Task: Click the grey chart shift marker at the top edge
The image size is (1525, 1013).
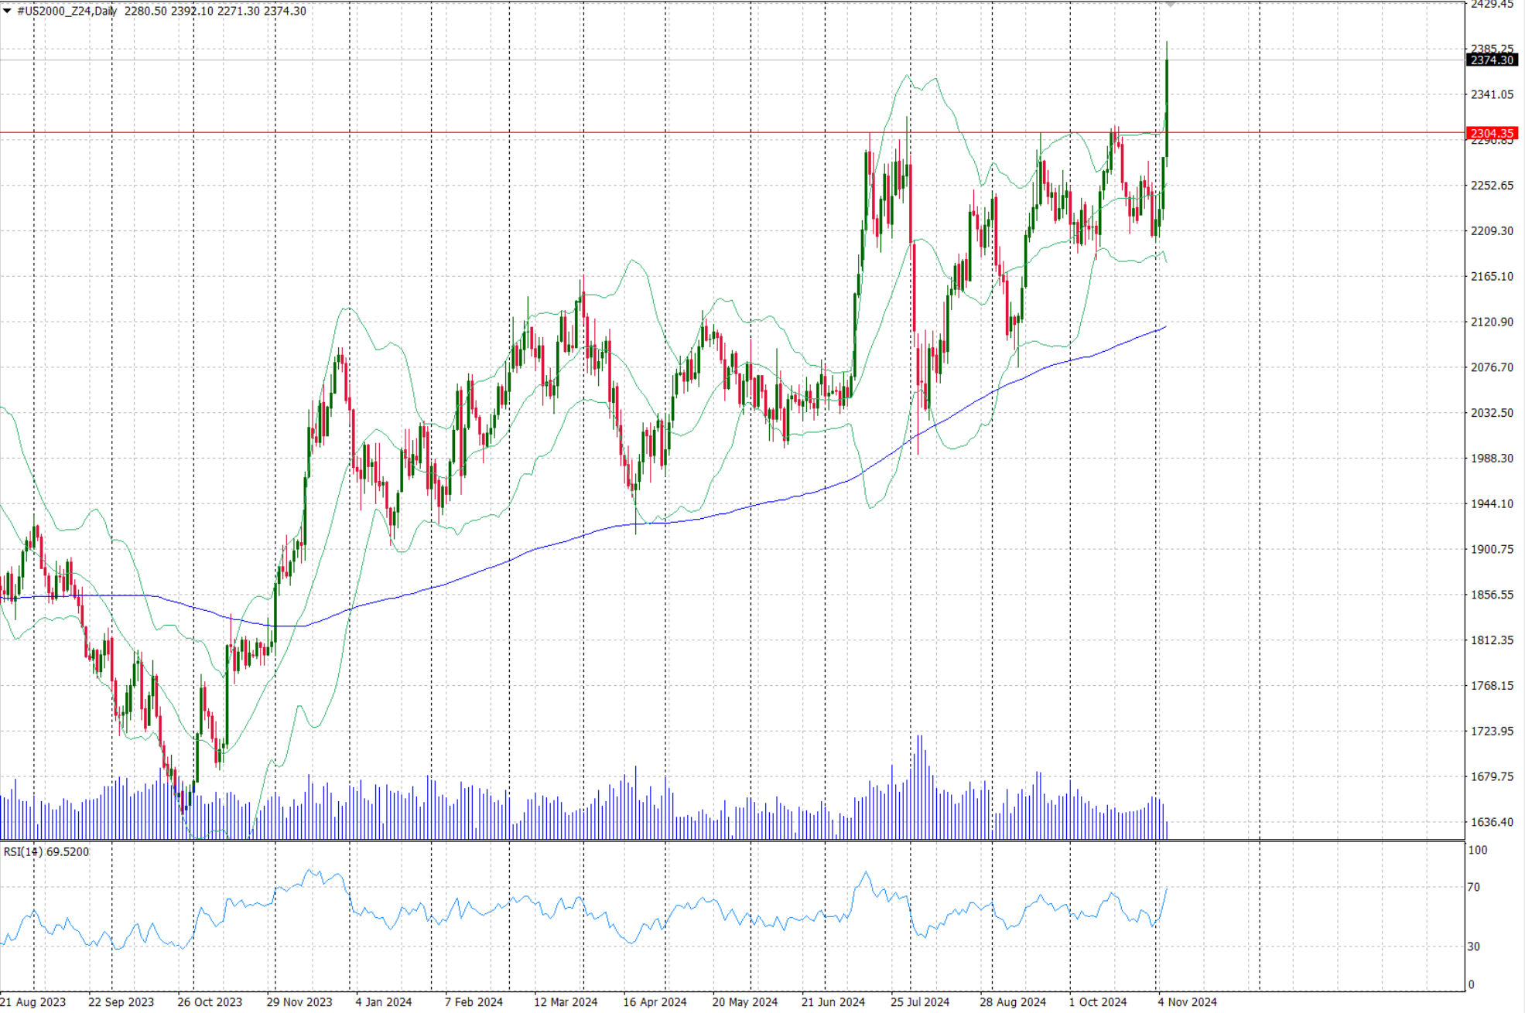Action: [x=1171, y=4]
